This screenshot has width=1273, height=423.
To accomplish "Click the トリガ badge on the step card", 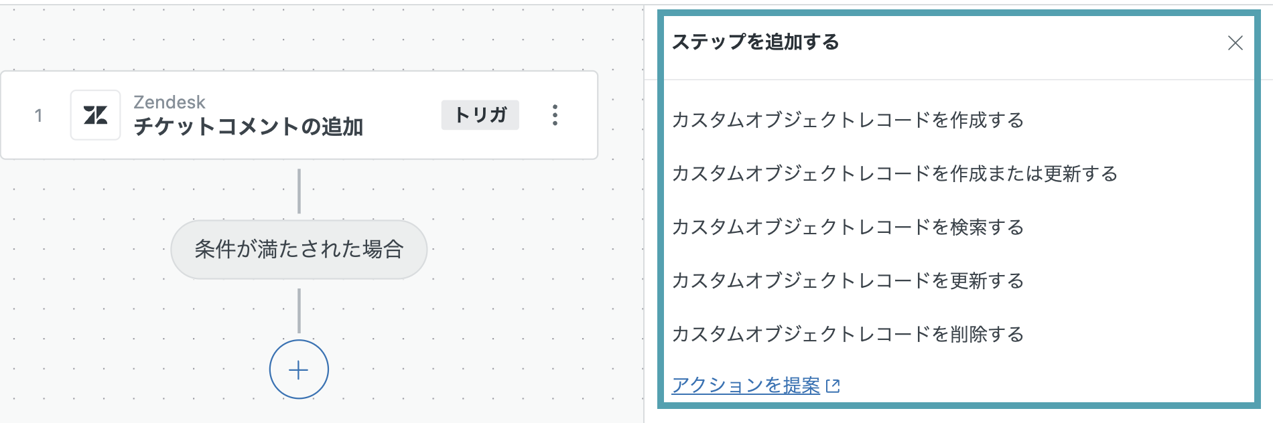I will click(x=480, y=115).
